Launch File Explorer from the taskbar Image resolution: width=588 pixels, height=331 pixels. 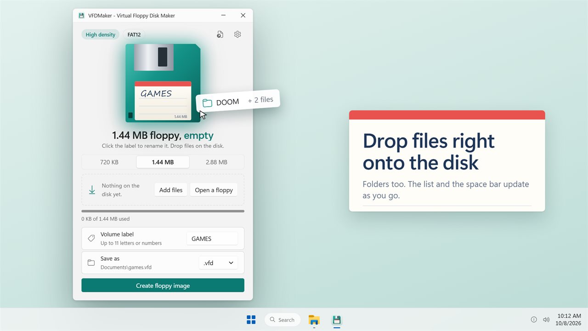314,320
